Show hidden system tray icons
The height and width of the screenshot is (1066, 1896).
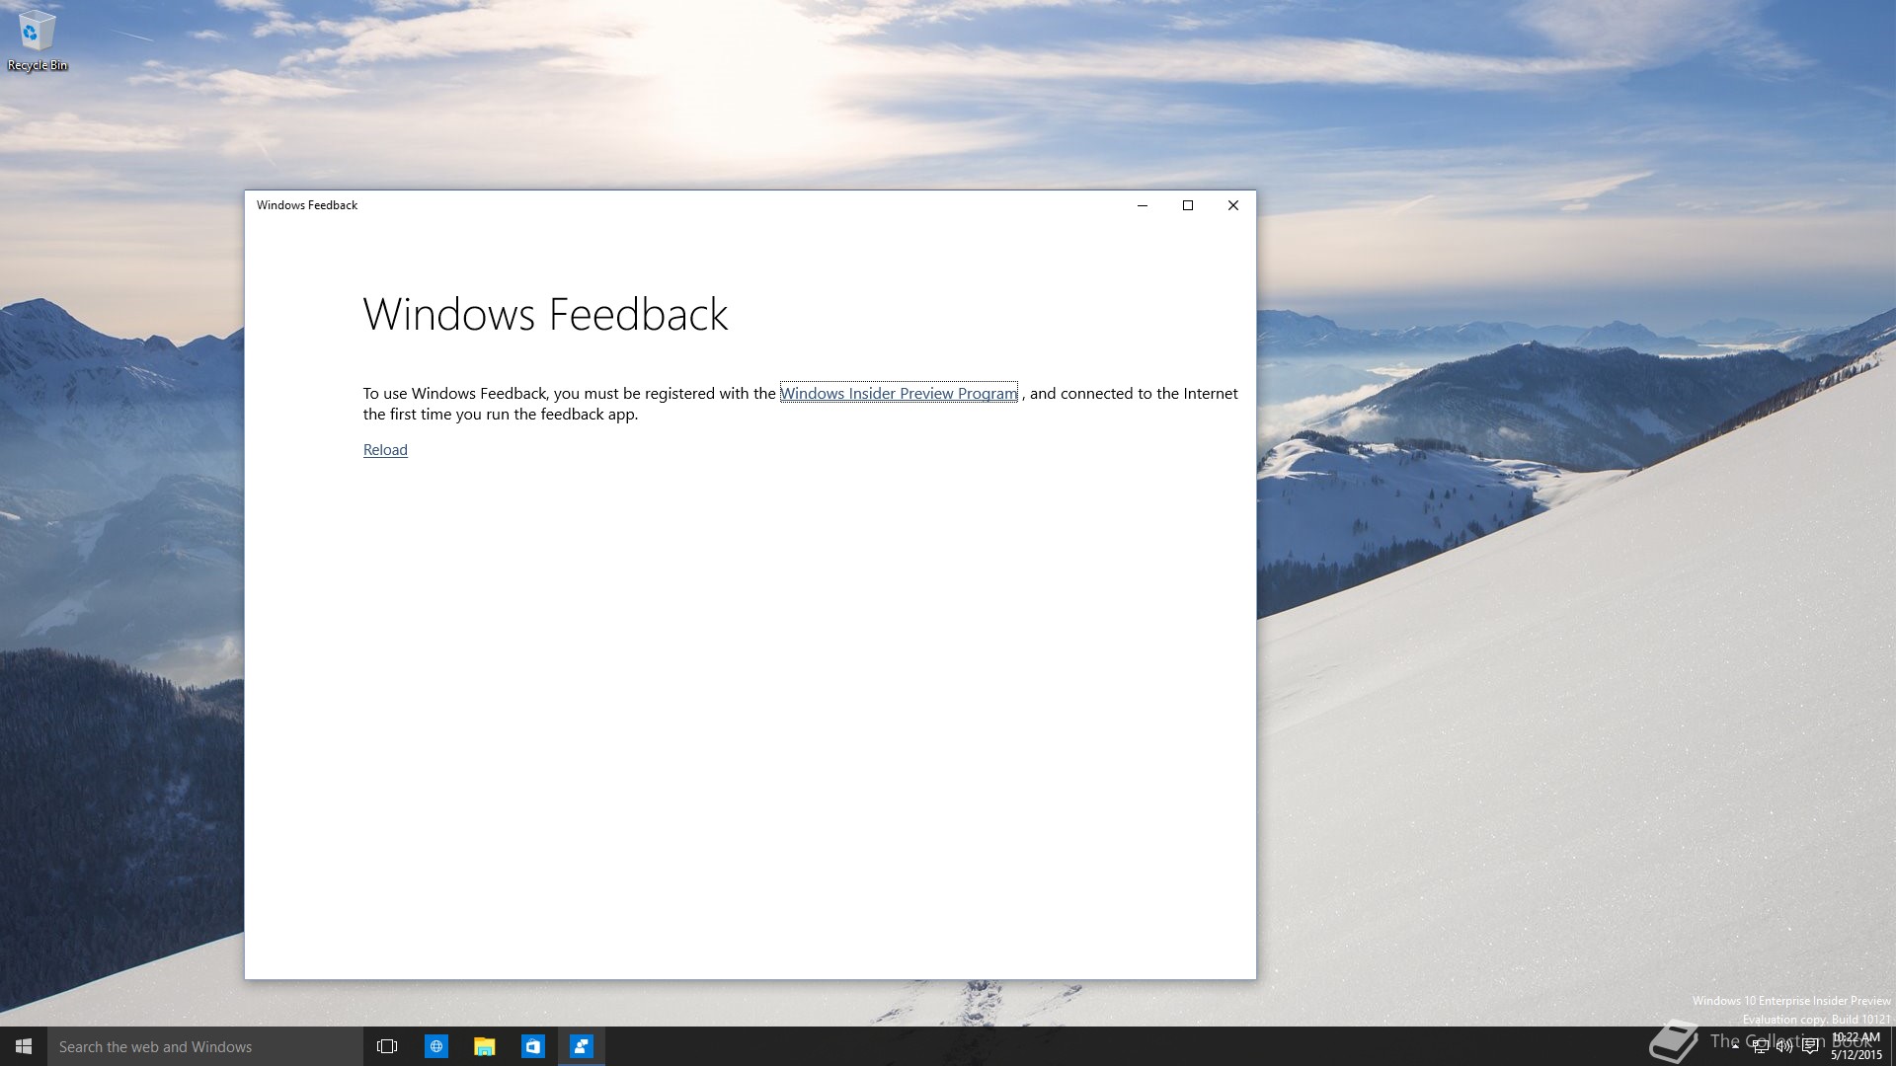tap(1735, 1046)
